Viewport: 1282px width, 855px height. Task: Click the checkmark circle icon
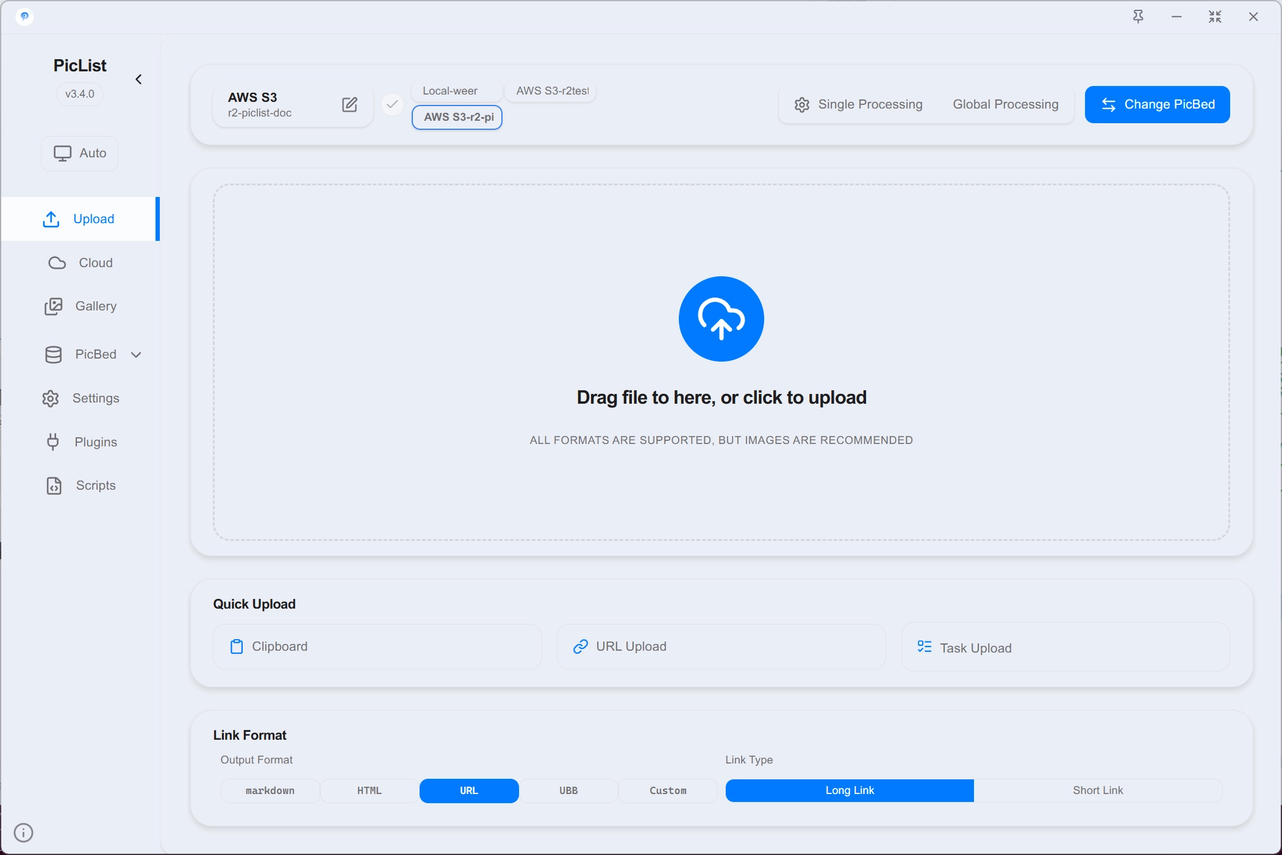pos(392,104)
